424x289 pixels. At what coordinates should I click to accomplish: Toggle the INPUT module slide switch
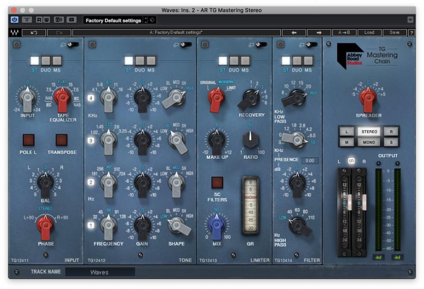coord(73,44)
